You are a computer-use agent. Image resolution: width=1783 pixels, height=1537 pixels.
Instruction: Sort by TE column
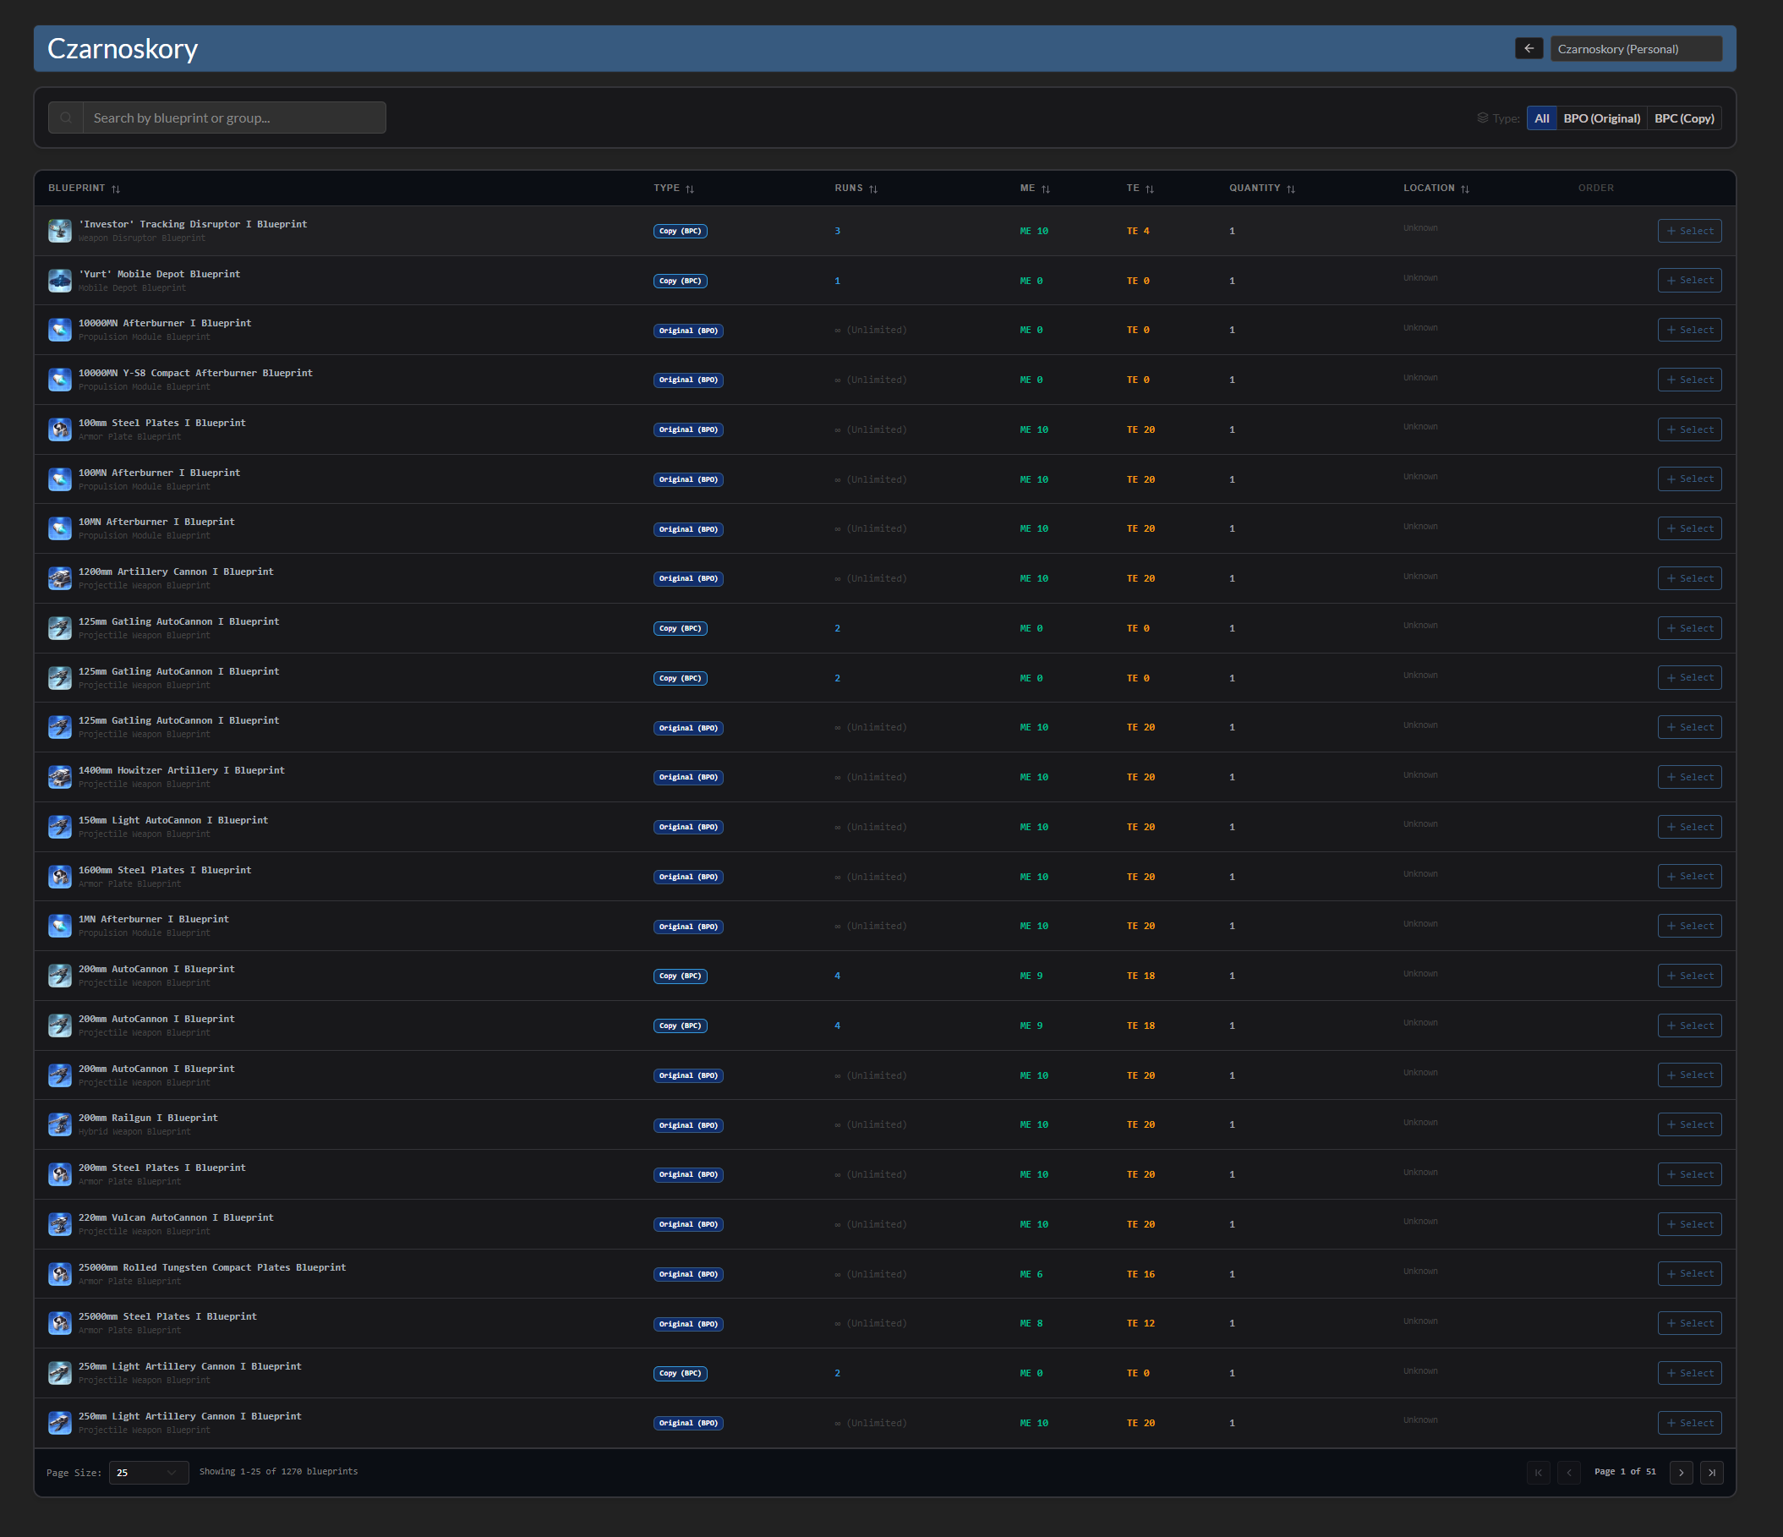pos(1140,189)
